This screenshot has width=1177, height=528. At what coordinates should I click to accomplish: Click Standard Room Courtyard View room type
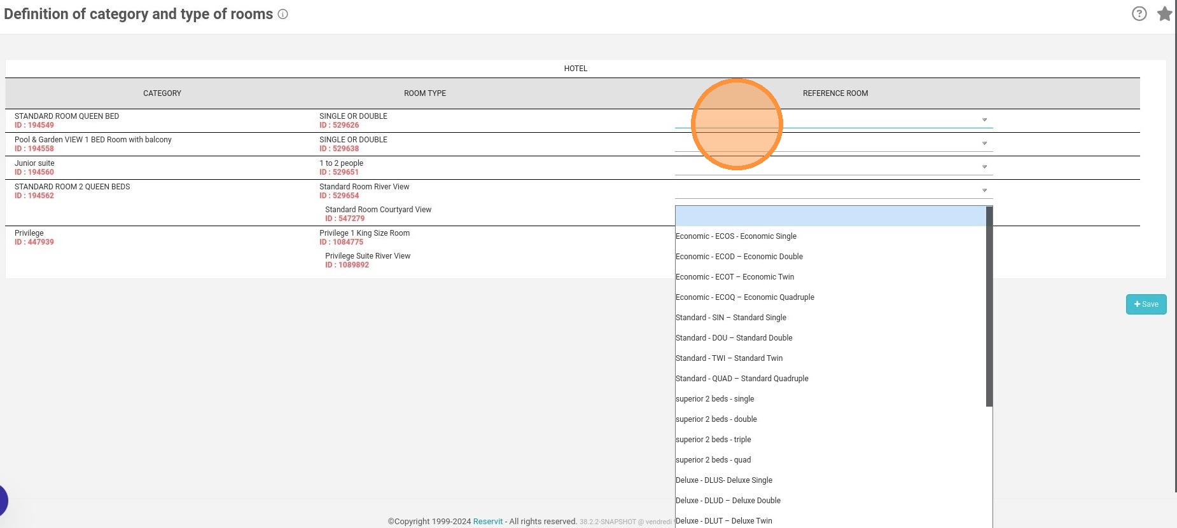[378, 210]
